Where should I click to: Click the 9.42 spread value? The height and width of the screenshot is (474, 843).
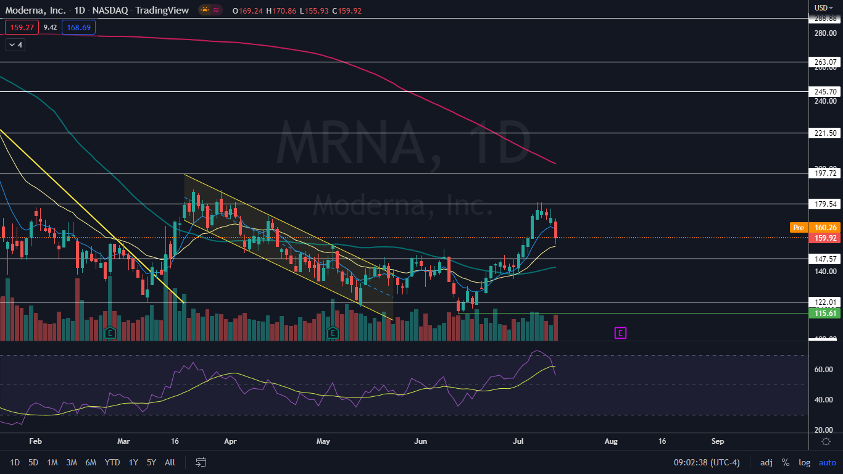[x=51, y=27]
